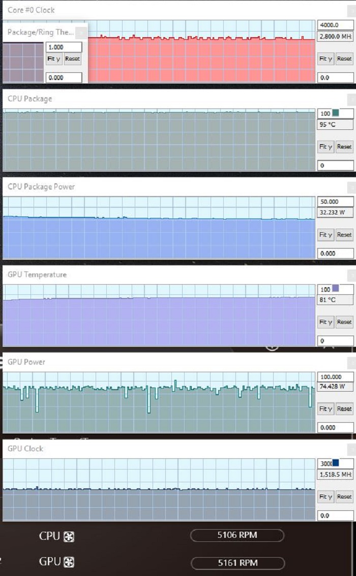Screen dimensions: 356x576
Task: Open the GPU Temperature purple color swatch
Action: (336, 289)
